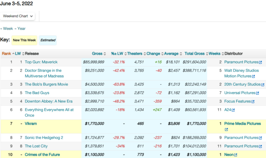Click external link icon in Top Gun row
Screen dimensions: 266x158
[260, 62]
